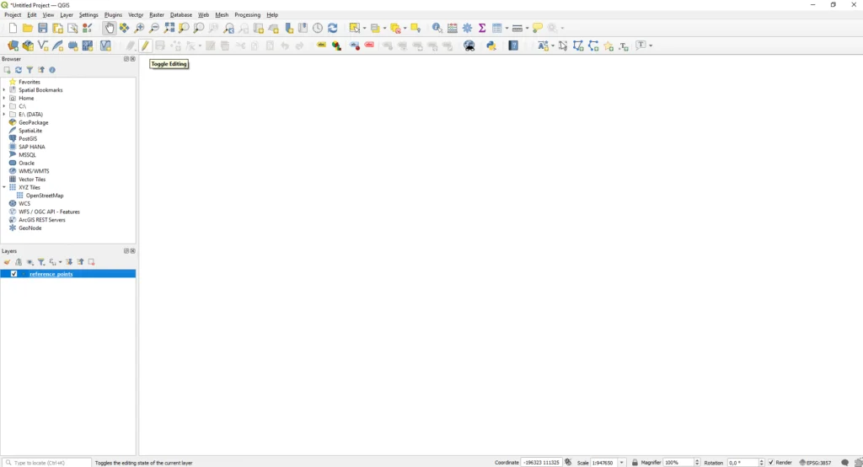Show statistical summary sigma icon
The width and height of the screenshot is (863, 467).
tap(482, 28)
